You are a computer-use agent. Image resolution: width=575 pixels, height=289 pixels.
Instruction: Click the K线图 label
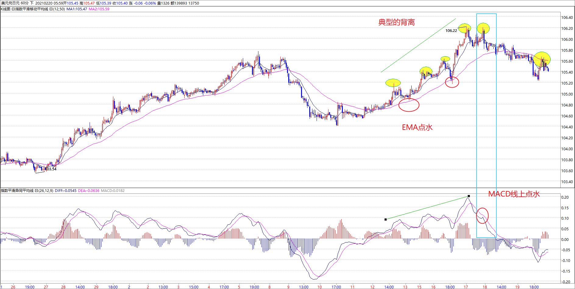point(5,9)
